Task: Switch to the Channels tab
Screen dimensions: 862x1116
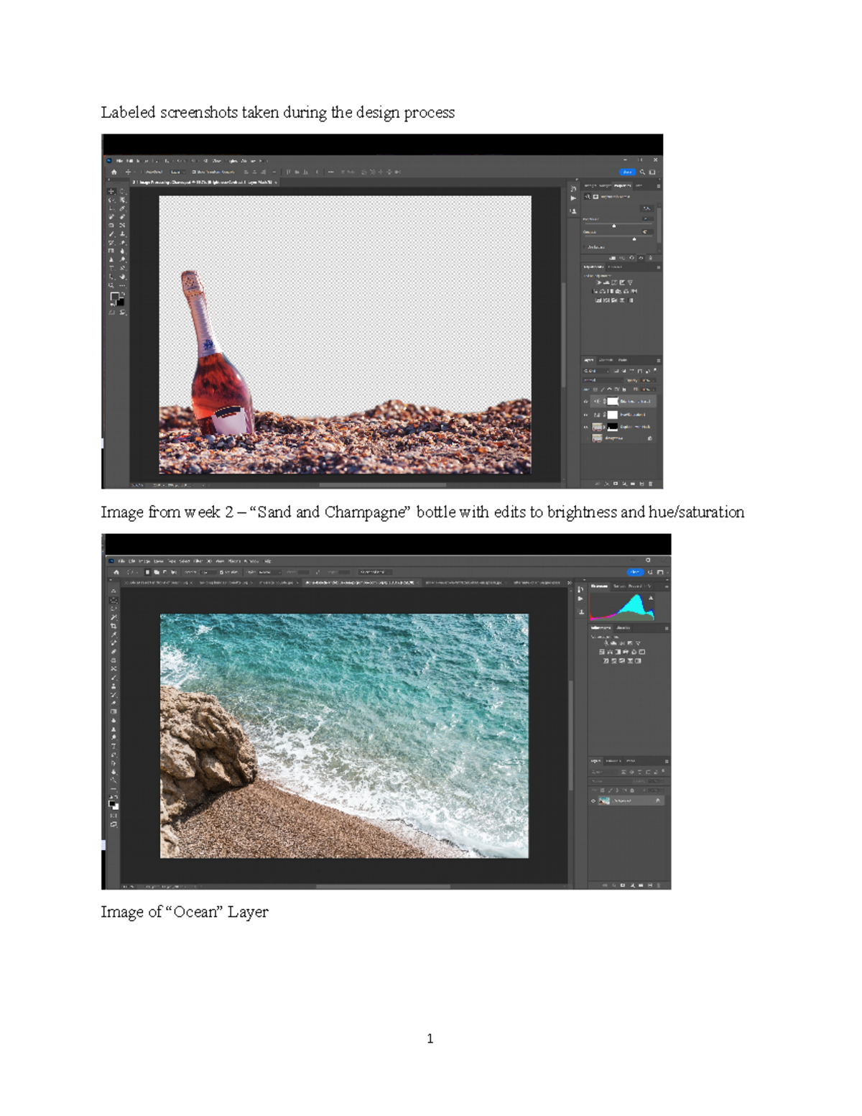Action: tap(606, 360)
